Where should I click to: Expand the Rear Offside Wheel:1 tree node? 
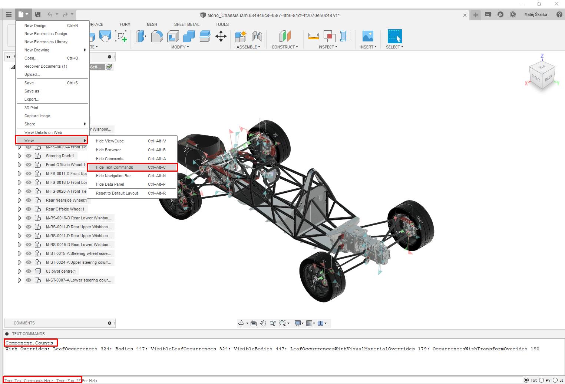pos(19,209)
